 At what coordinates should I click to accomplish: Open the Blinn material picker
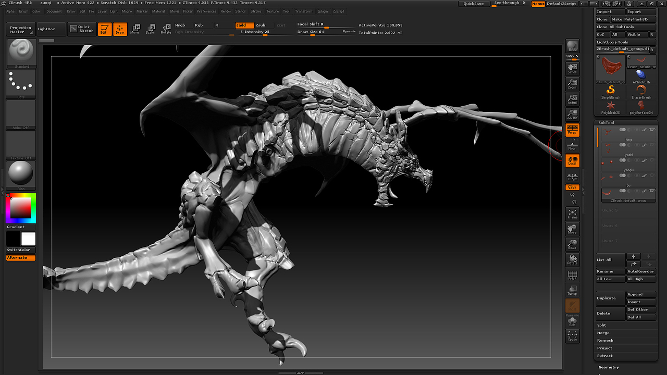click(x=21, y=176)
